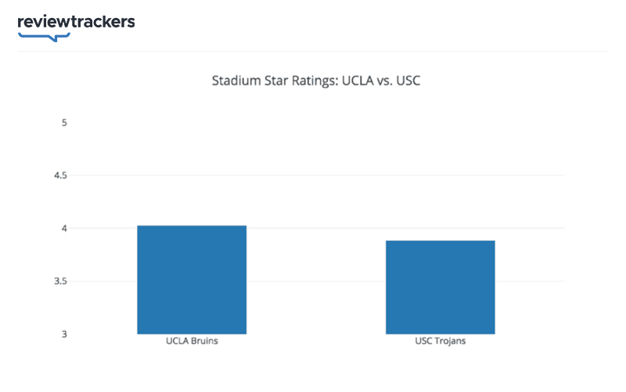Click the 3.5 gridline between the two bars
The height and width of the screenshot is (392, 626).
(x=316, y=281)
